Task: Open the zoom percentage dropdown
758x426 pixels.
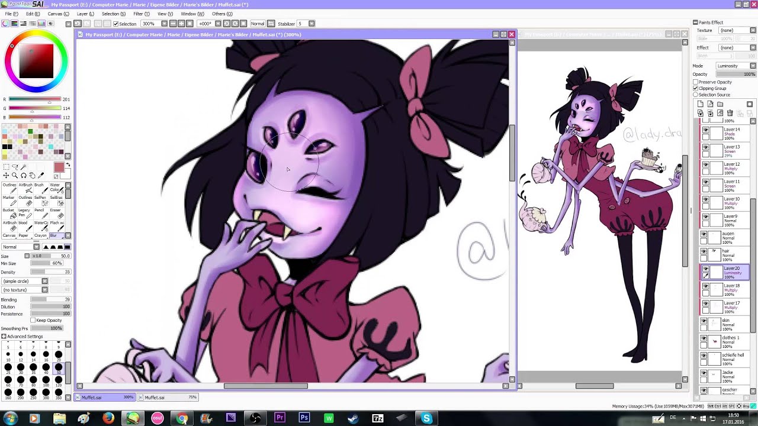Action: click(164, 24)
